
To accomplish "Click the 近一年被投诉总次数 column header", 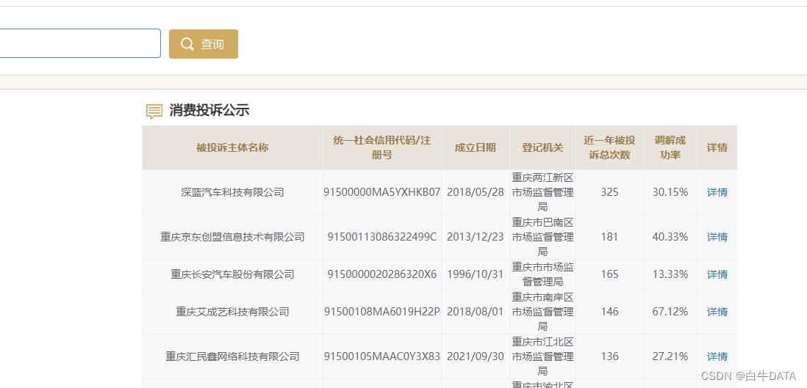I will tap(609, 148).
